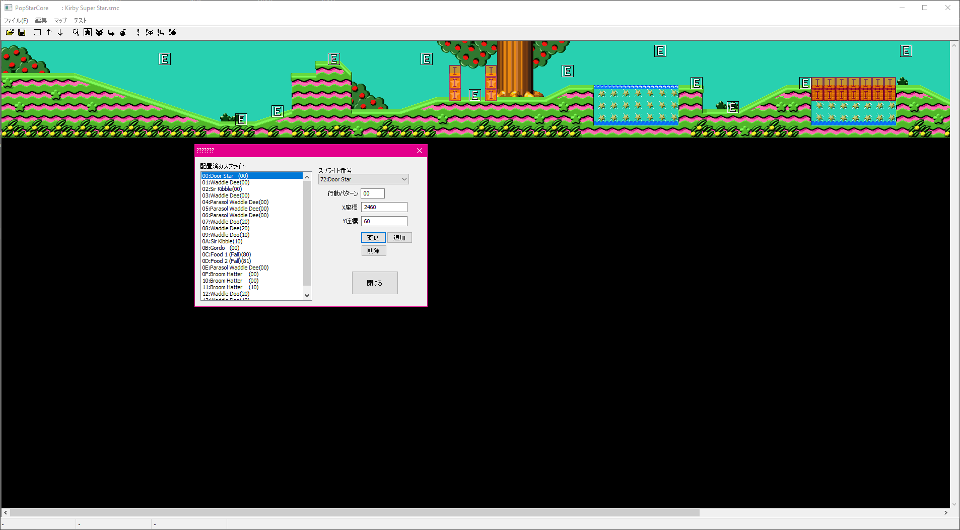Click the exclamation with bomb icon
Viewport: 960px width, 530px height.
(173, 32)
